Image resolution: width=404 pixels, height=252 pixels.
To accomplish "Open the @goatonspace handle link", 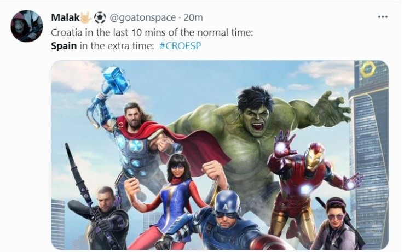I will tap(143, 17).
